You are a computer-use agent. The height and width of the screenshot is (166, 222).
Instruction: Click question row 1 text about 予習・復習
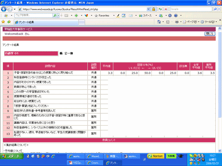pyautogui.click(x=44, y=73)
